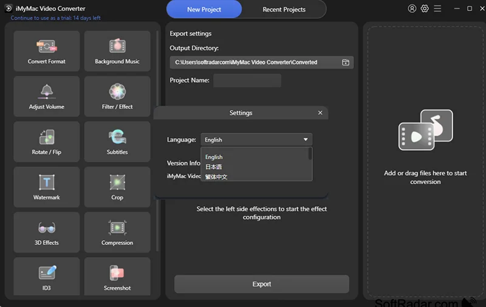Click the Export button
486x307 pixels.
point(262,284)
